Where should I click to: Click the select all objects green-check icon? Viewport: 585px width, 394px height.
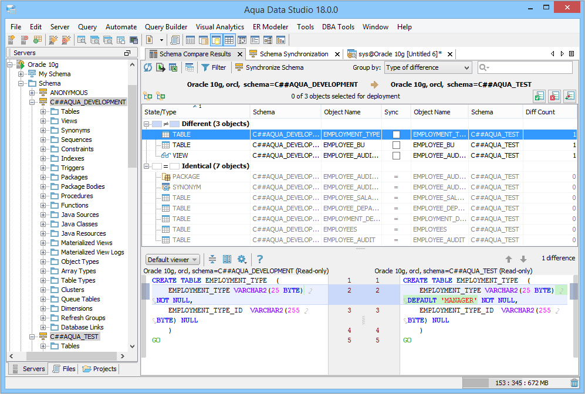[x=539, y=96]
